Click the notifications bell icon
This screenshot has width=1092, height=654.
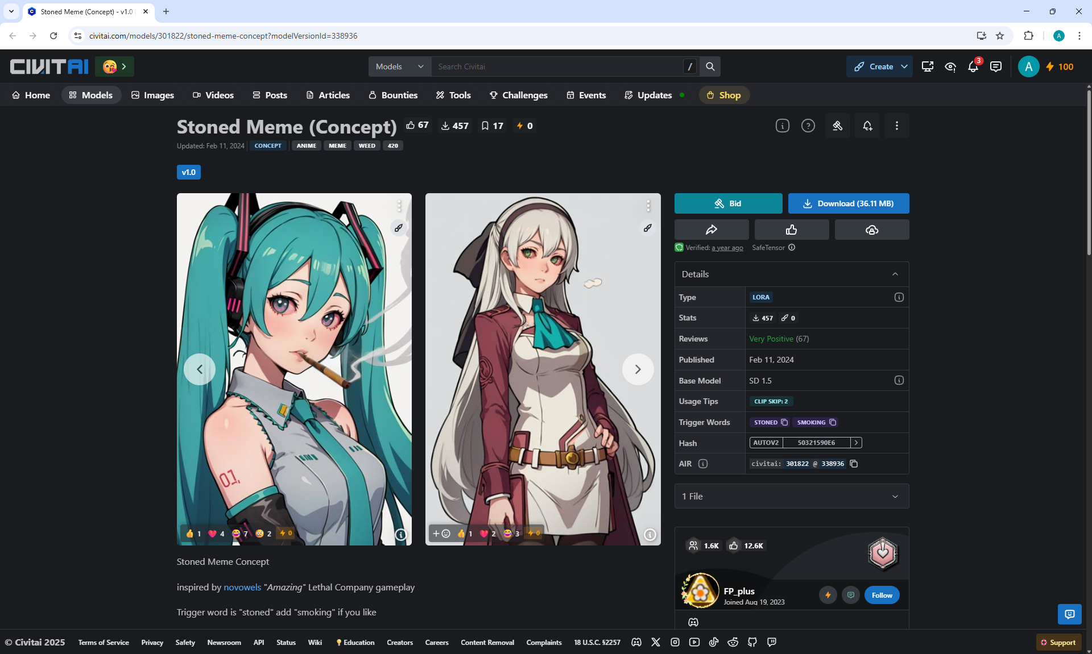coord(973,67)
